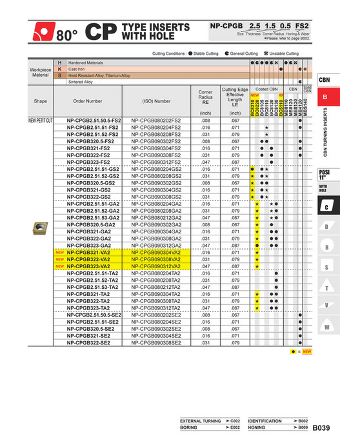
Task: Click the FS2 Honing & Wiper code
Action: click(302, 26)
